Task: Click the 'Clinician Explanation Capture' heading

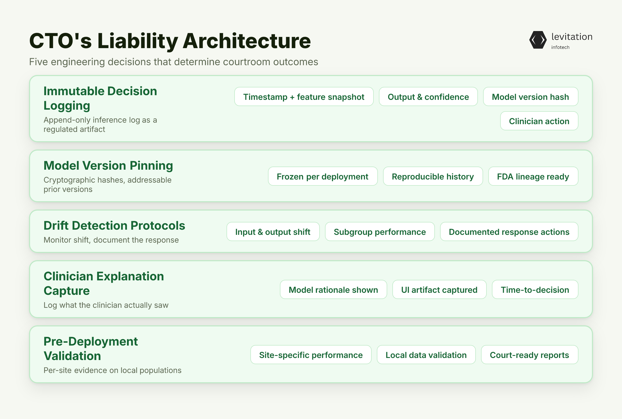Action: tap(104, 283)
